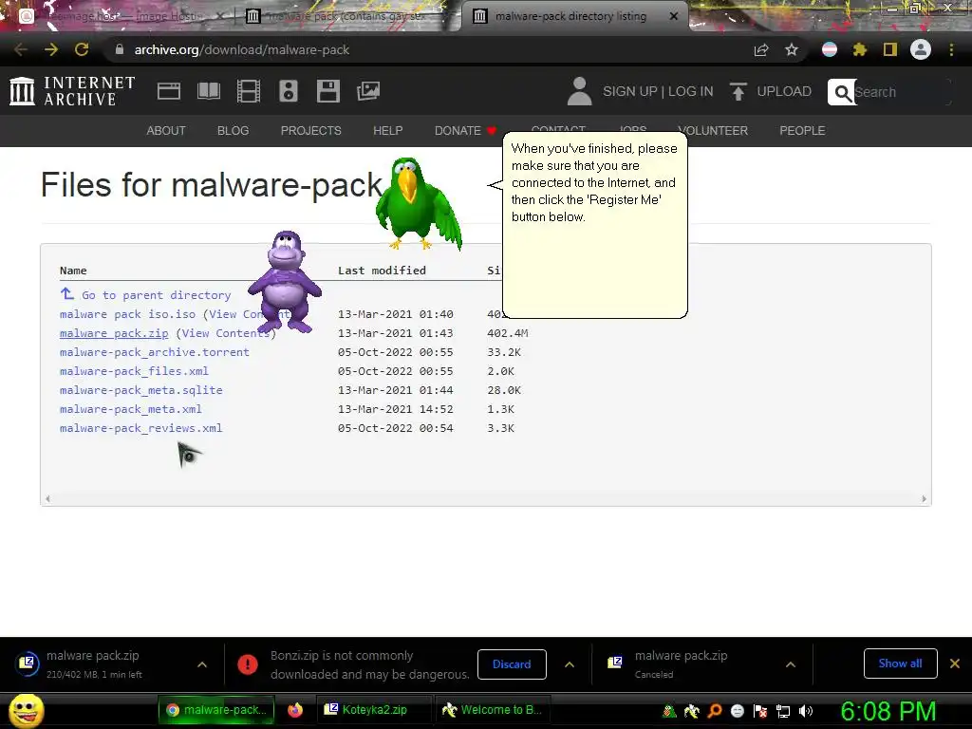Open the Images icon in Archive nav
Image resolution: width=972 pixels, height=729 pixels.
pos(368,91)
